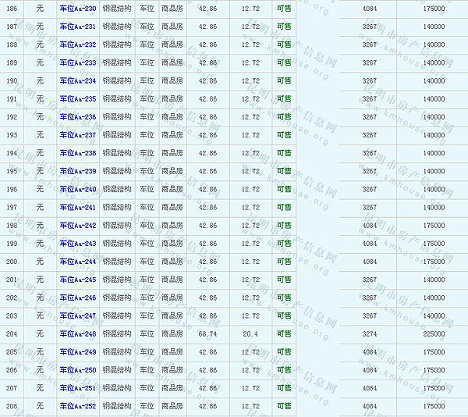The image size is (468, 417).
Task: Open 车位Aa-250 parking details
Action: click(x=78, y=370)
